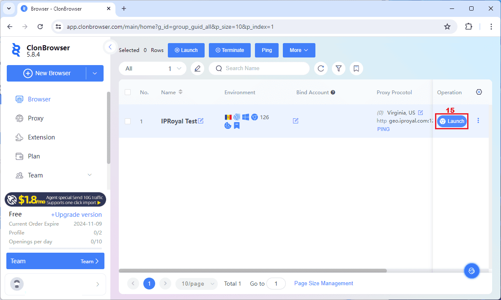The width and height of the screenshot is (501, 300).
Task: Reload the browser page
Action: (x=40, y=27)
